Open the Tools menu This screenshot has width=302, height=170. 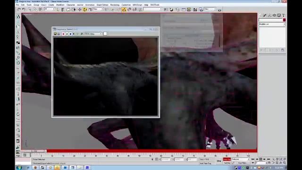tap(29, 5)
